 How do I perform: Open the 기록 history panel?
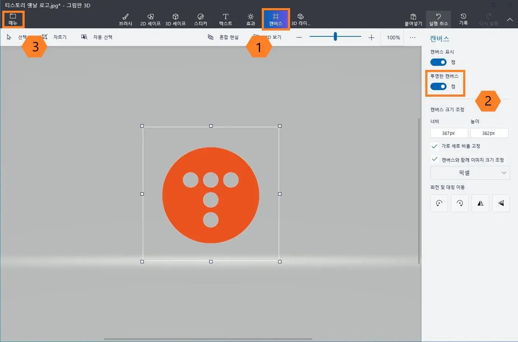click(x=464, y=19)
